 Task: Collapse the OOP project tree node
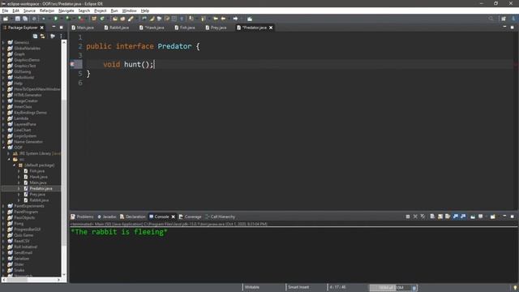point(4,148)
